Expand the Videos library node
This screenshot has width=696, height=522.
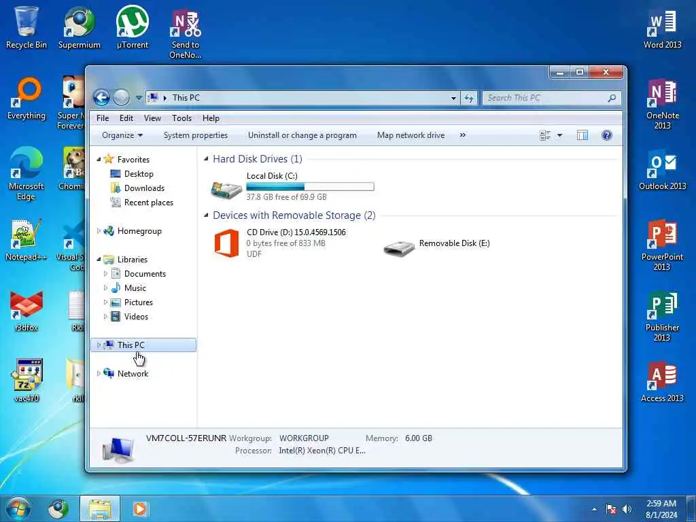pyautogui.click(x=105, y=317)
